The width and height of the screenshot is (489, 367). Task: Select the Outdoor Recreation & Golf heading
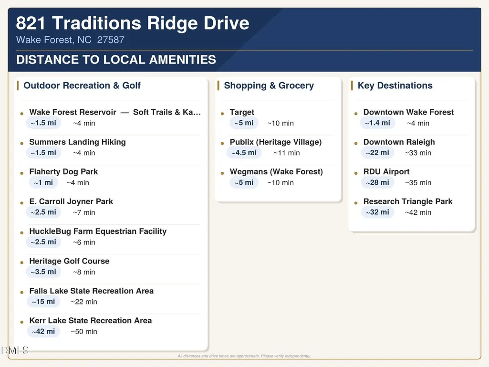coord(82,85)
